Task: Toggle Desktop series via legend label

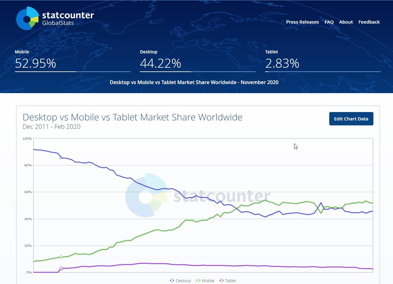Action: (x=183, y=281)
